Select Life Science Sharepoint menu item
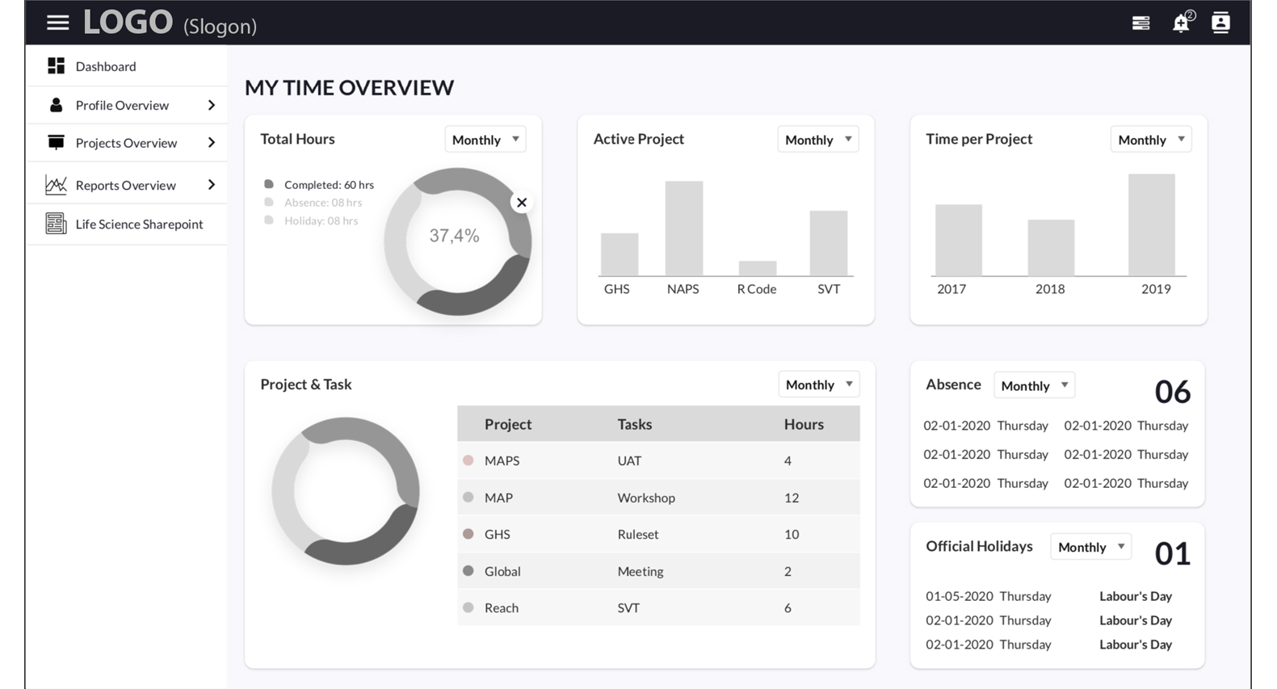Viewport: 1277px width, 689px height. point(127,224)
